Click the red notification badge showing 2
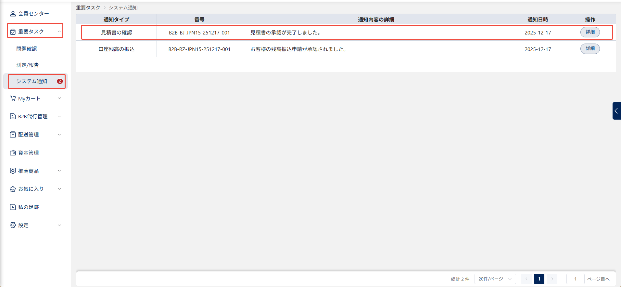This screenshot has height=287, width=621. point(60,81)
